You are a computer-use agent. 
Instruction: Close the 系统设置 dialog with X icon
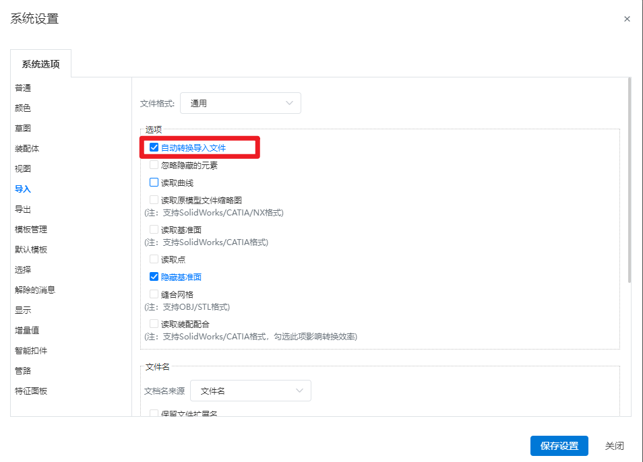(627, 19)
